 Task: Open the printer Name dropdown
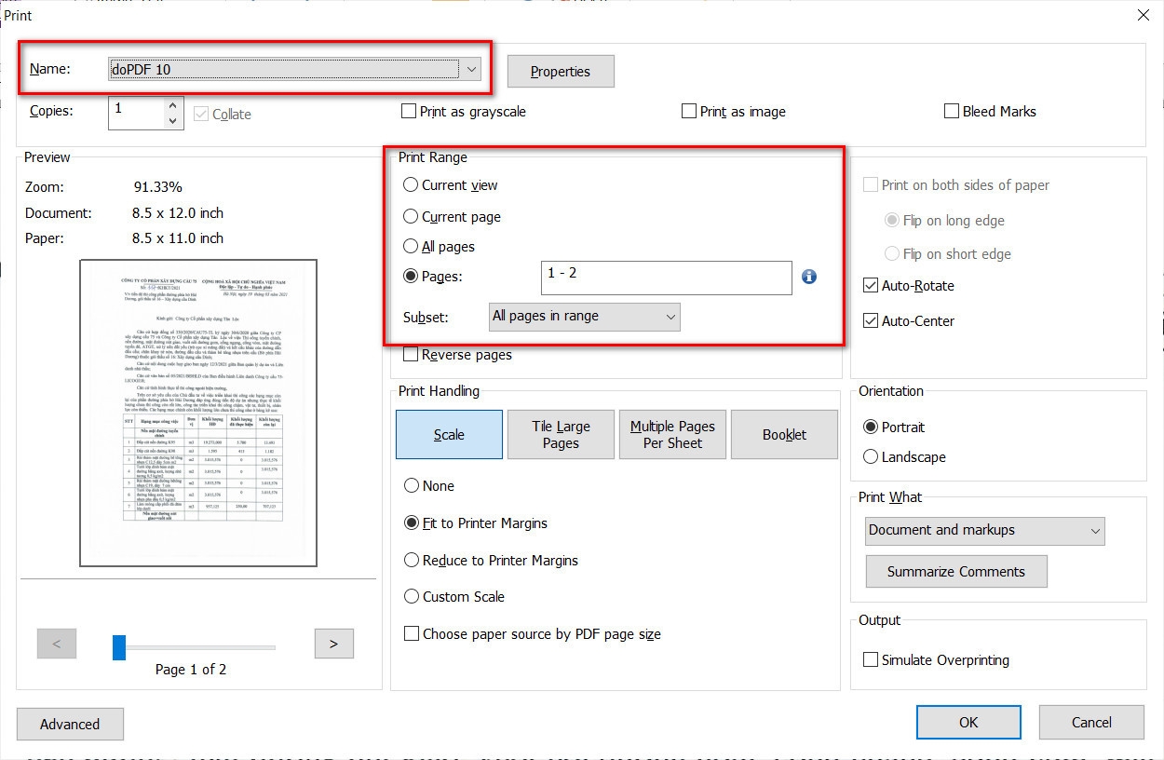pos(472,69)
